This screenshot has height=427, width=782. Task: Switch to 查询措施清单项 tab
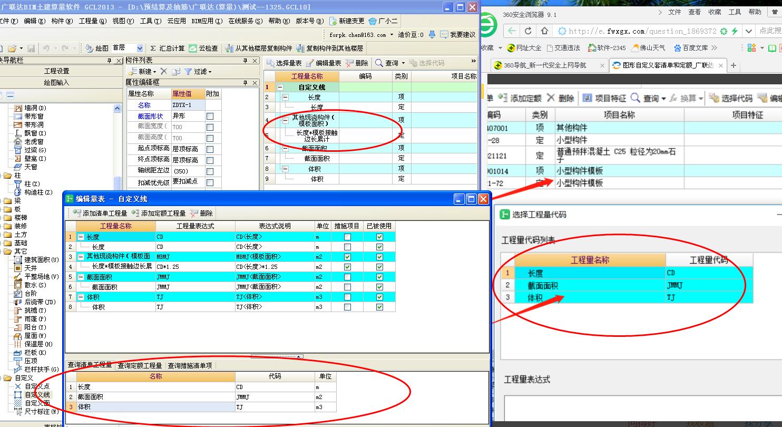190,365
